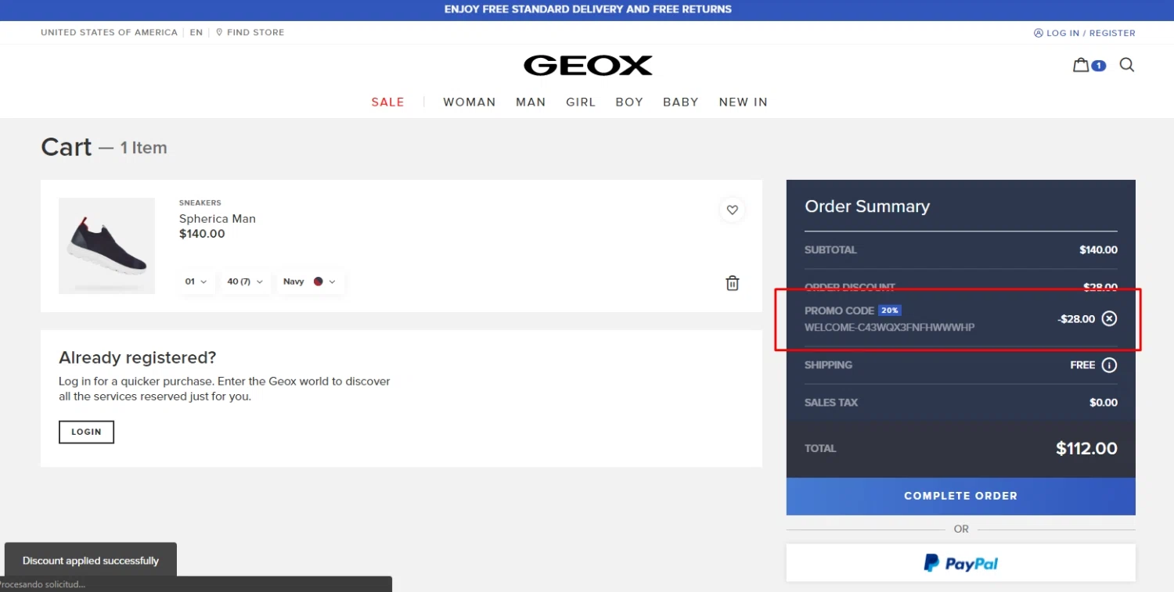Viewport: 1174px width, 592px height.
Task: Open the BOY menu
Action: tap(629, 102)
